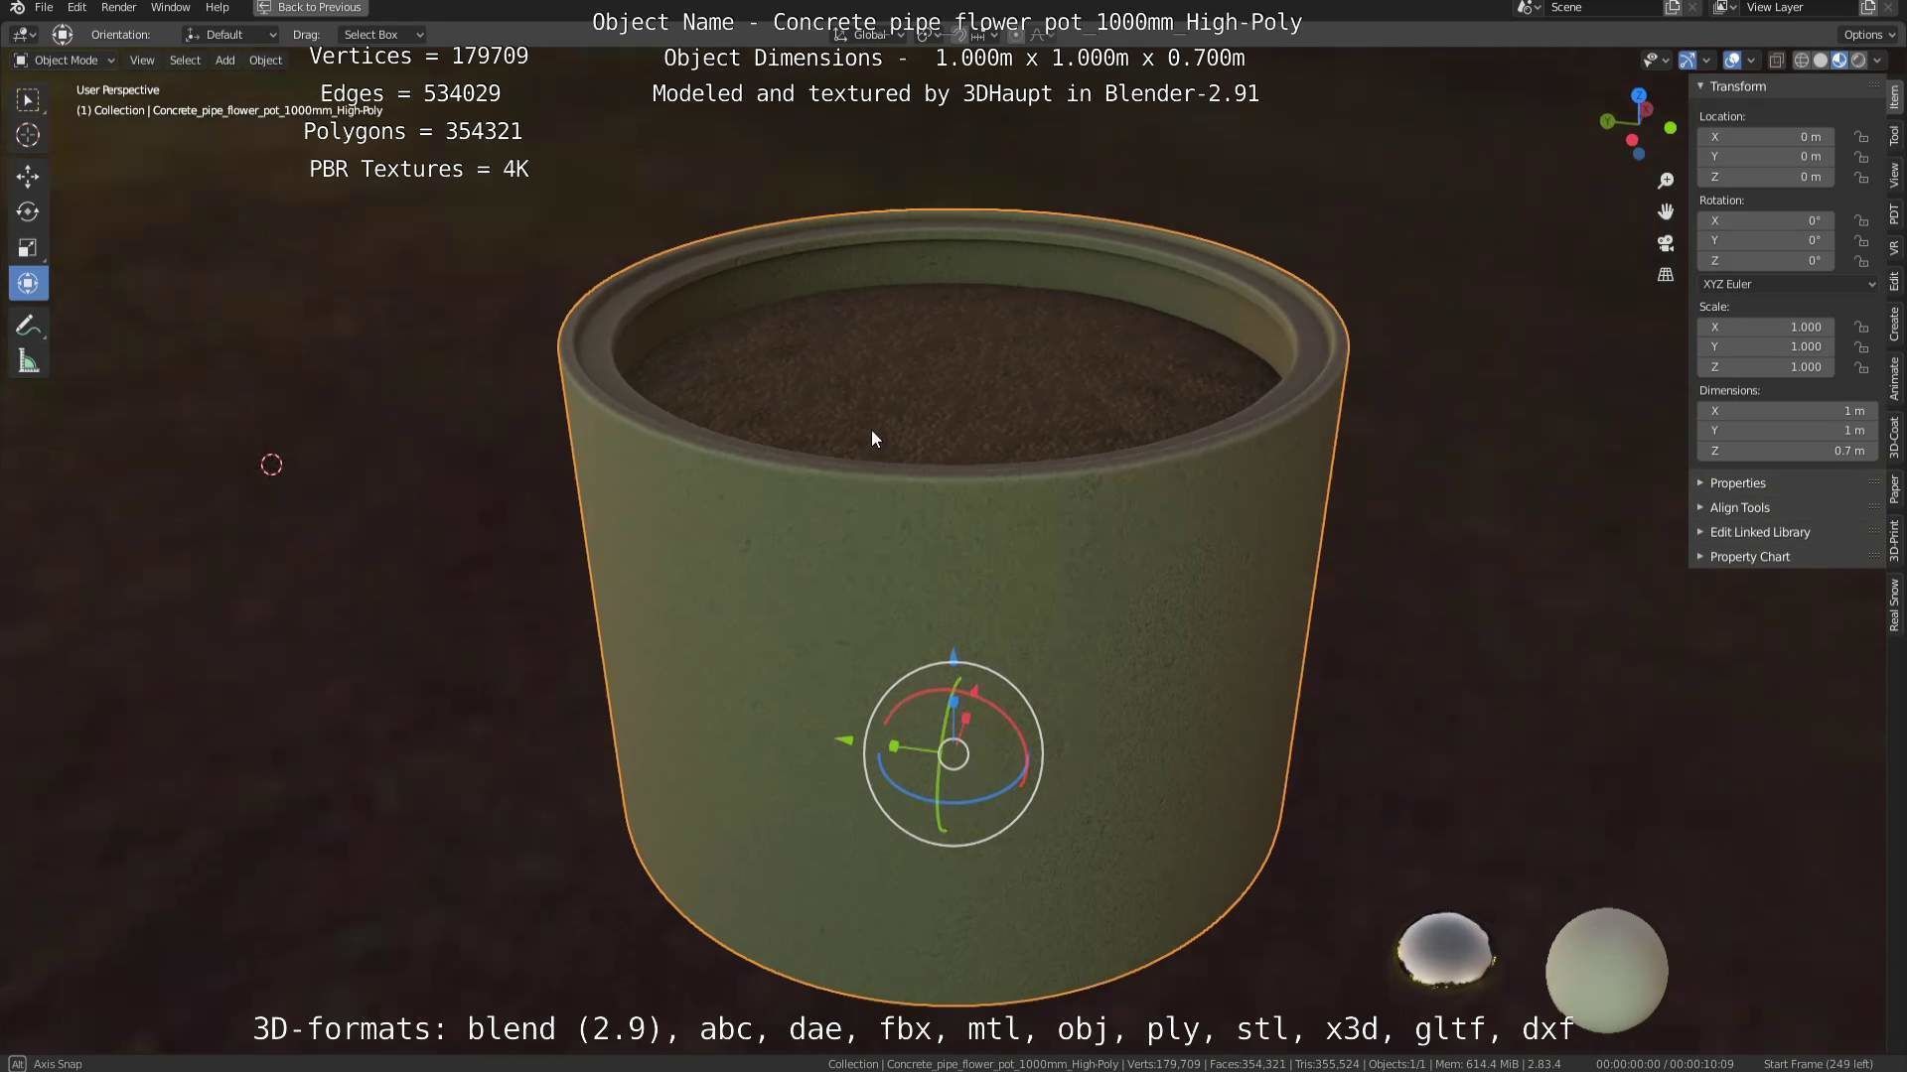
Task: Create new scene with copy icon
Action: (1673, 7)
